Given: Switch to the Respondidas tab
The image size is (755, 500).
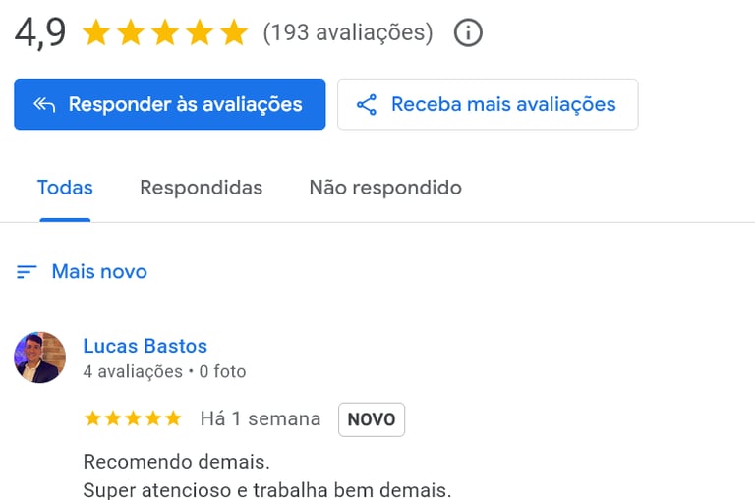Looking at the screenshot, I should [201, 188].
